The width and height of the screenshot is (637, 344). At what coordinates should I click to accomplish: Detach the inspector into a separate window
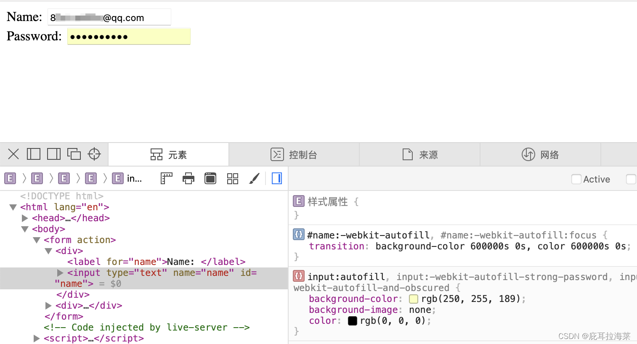(x=74, y=154)
